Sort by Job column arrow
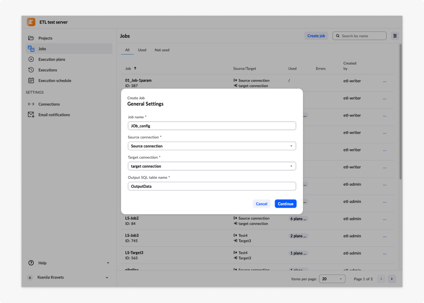 [135, 68]
